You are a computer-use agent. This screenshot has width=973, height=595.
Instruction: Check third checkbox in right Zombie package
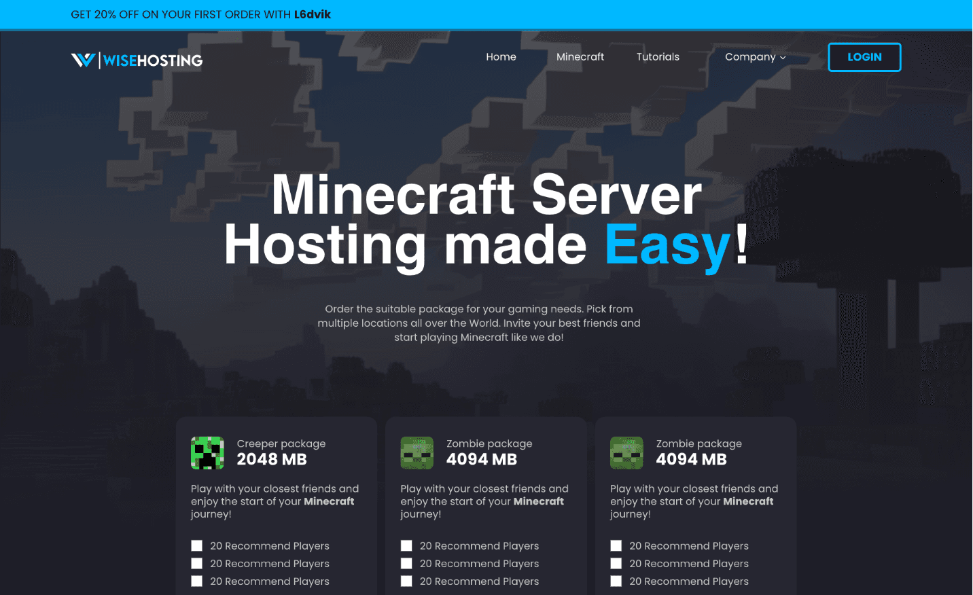[616, 581]
